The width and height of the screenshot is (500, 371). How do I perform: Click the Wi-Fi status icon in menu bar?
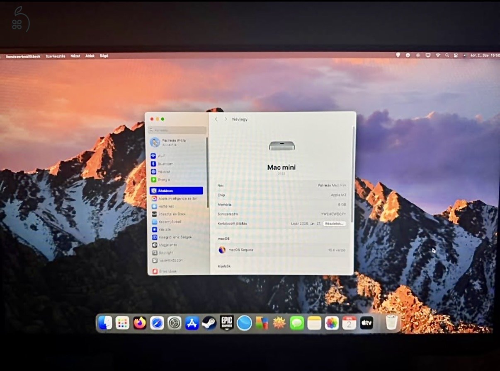click(x=437, y=55)
